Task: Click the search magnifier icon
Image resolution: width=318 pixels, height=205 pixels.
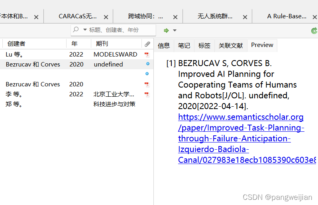Action: coord(76,29)
